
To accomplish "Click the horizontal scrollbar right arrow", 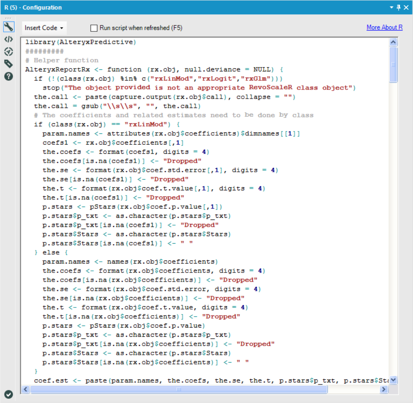I will tap(384, 389).
